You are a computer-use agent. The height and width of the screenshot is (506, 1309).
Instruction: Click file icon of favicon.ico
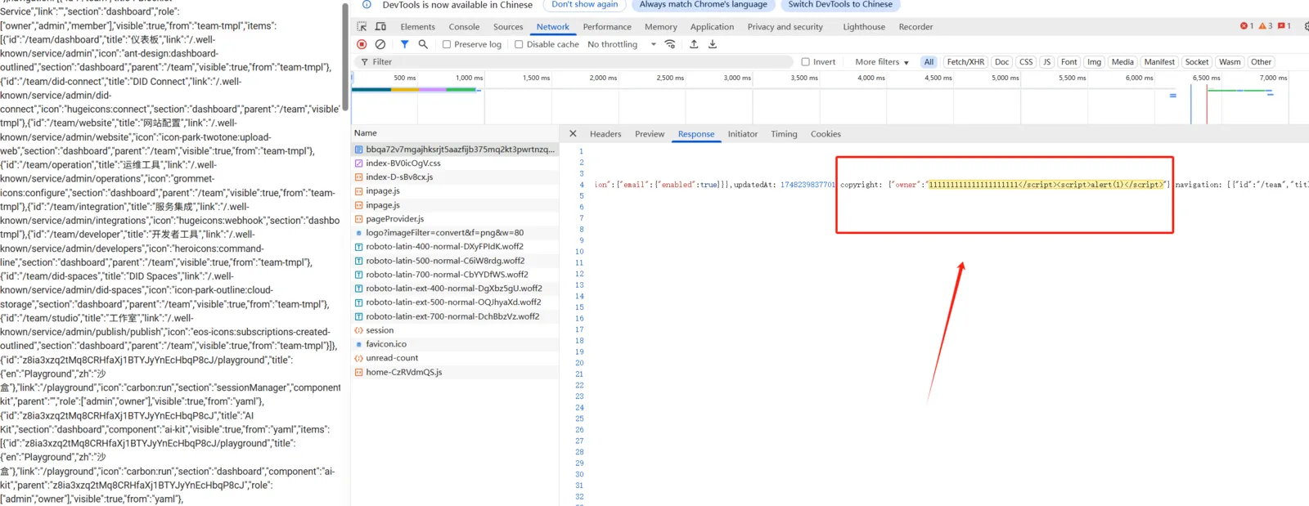point(358,344)
